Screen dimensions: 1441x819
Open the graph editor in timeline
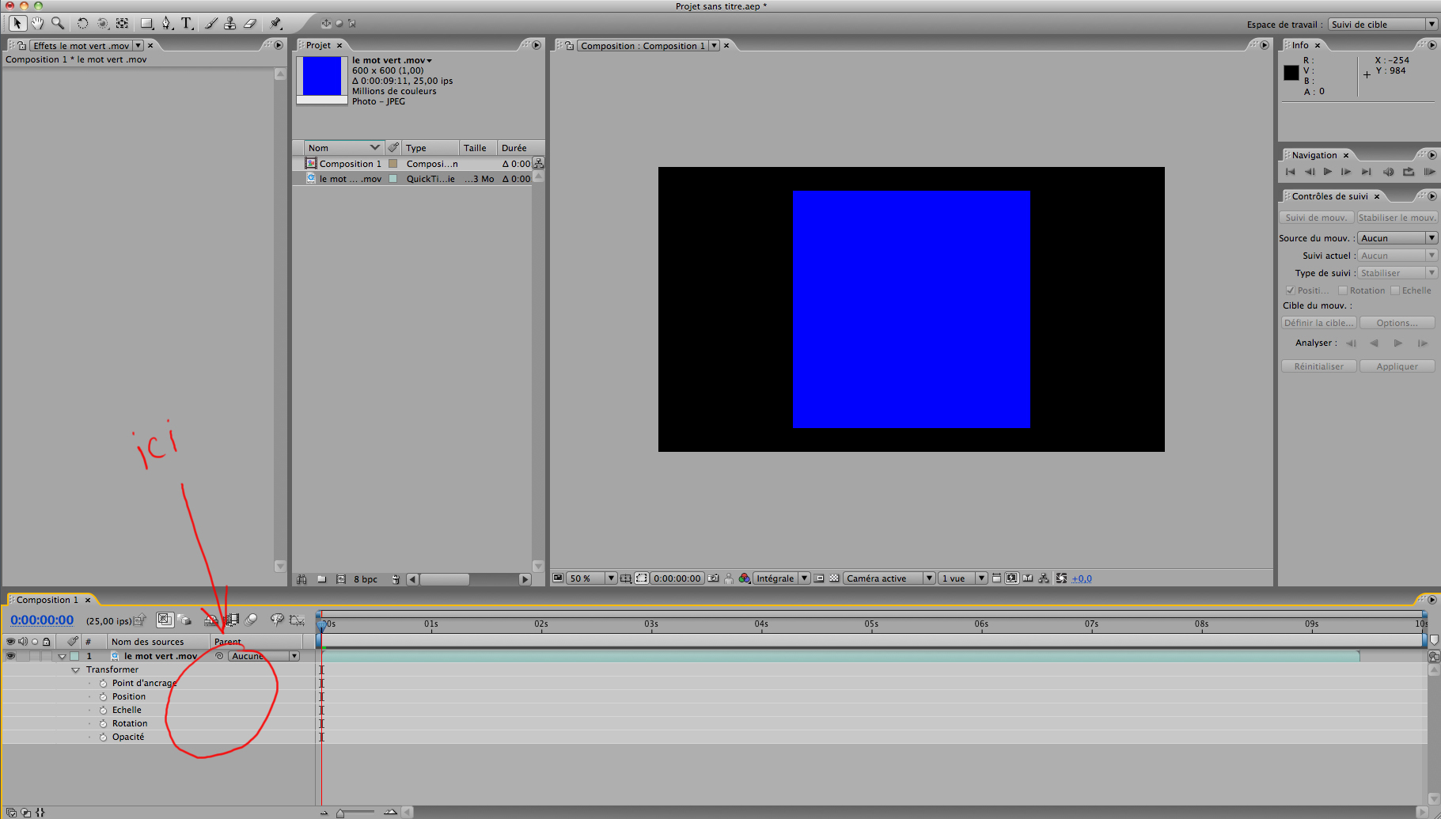click(x=297, y=620)
